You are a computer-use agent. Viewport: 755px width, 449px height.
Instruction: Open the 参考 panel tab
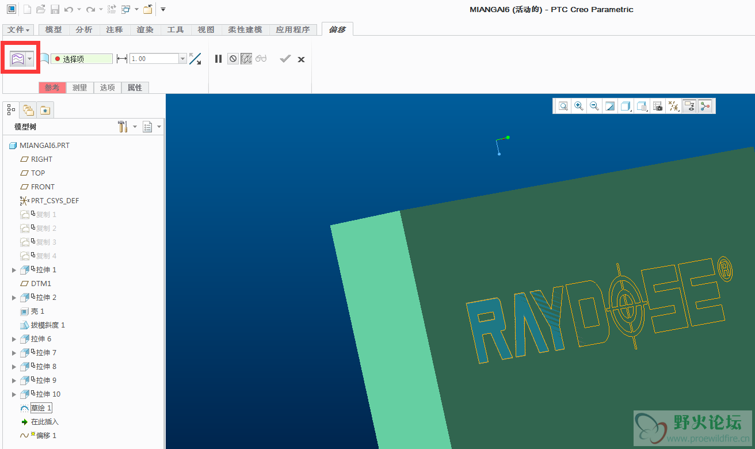pos(52,87)
